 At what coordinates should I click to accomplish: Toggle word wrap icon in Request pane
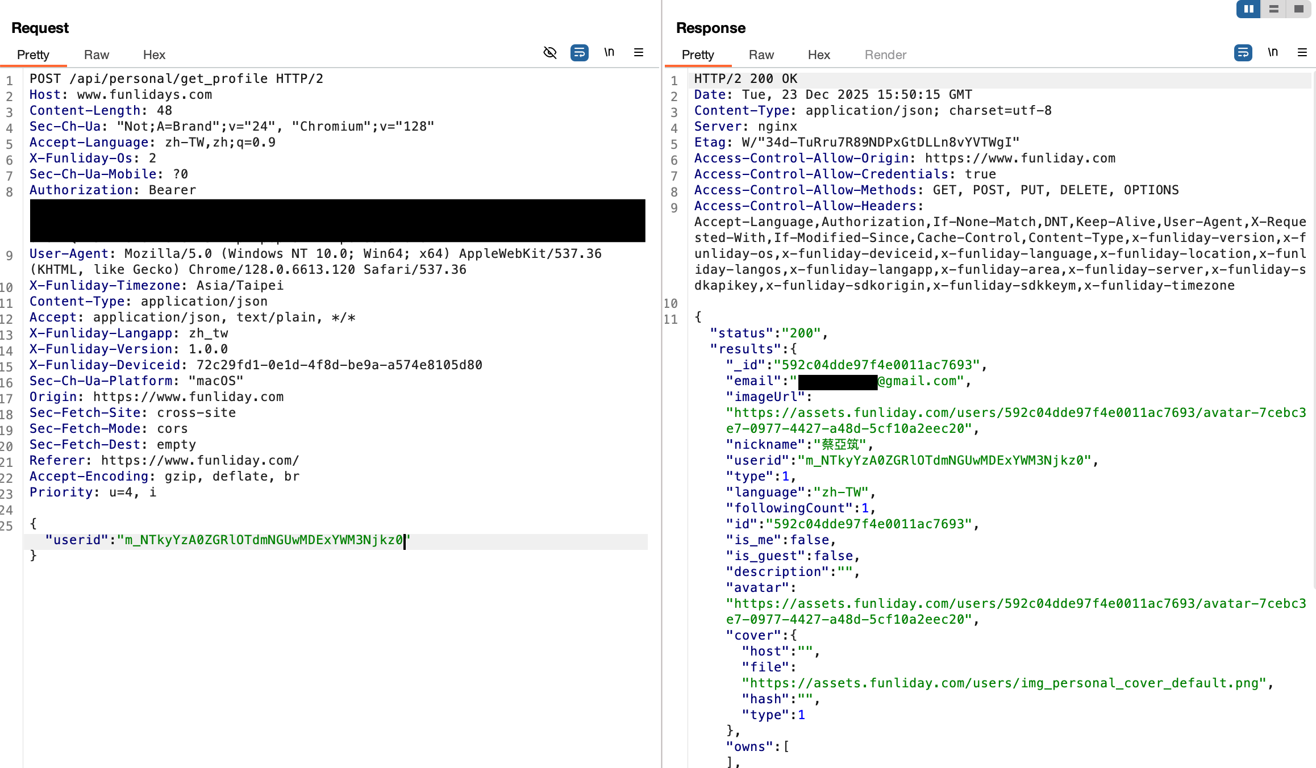[x=579, y=53]
